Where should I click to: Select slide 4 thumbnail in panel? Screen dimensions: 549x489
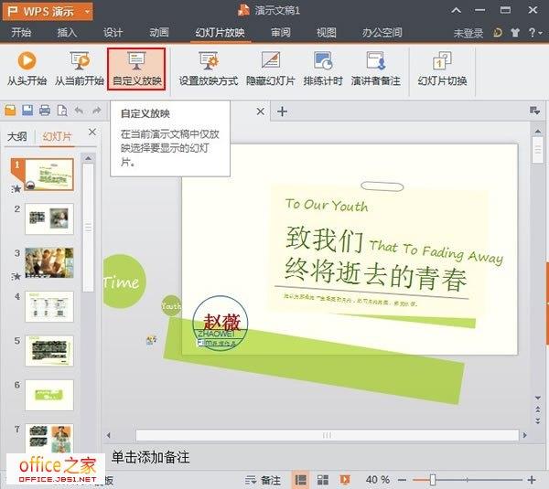tap(48, 306)
